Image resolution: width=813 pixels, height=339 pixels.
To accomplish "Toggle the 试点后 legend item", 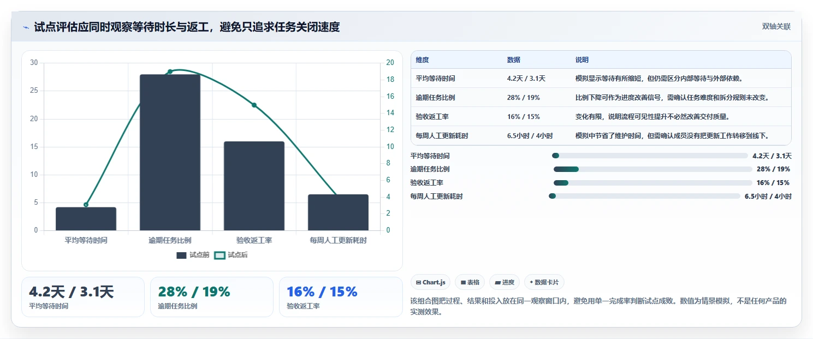I will (231, 255).
